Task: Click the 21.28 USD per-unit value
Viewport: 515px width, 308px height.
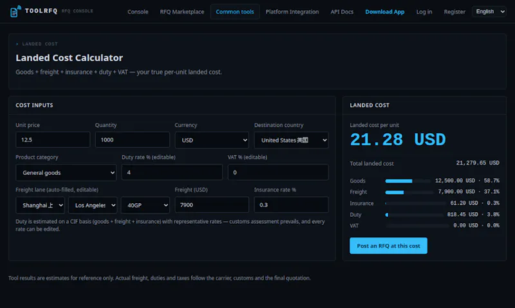Action: [398, 140]
